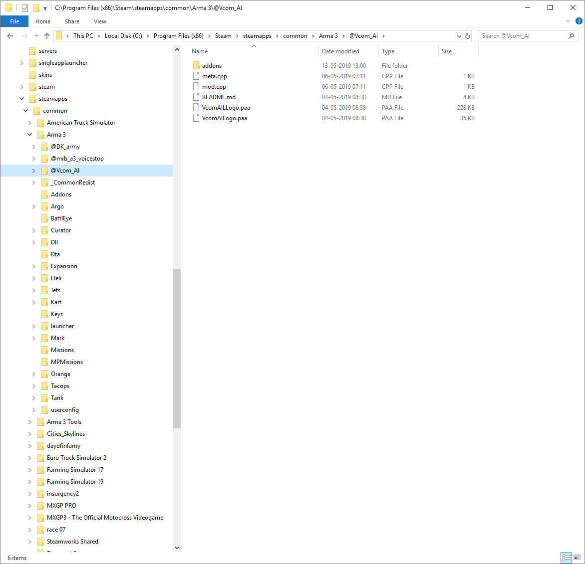
Task: Click the Properties quick access icon
Action: pyautogui.click(x=24, y=7)
